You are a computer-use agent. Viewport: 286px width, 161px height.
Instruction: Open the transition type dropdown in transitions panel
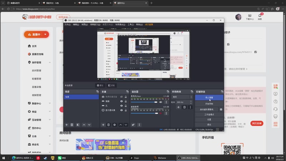coord(182,97)
